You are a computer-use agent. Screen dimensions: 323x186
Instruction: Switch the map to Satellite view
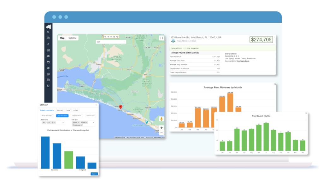[72, 38]
